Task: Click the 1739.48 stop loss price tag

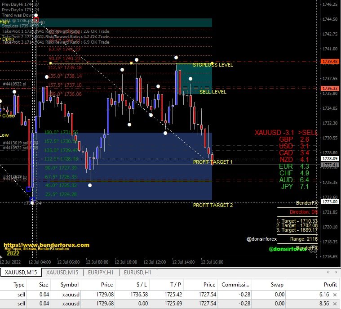Action: (x=330, y=61)
